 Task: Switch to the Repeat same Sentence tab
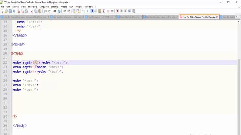click(x=24, y=17)
